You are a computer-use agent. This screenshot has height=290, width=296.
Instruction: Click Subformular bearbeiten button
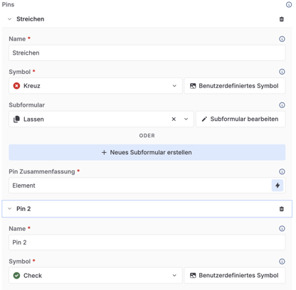coord(240,119)
